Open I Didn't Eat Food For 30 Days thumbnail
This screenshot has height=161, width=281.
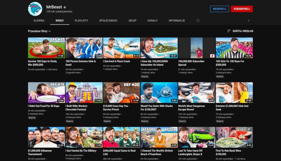[x=46, y=93]
